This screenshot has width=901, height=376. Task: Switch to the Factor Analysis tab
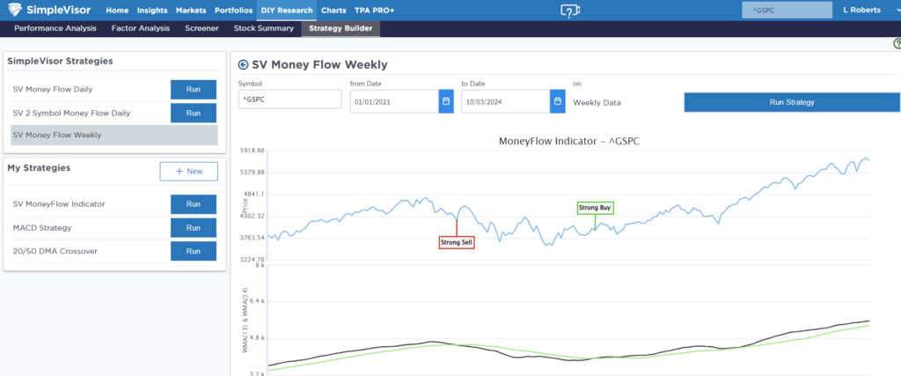click(142, 29)
